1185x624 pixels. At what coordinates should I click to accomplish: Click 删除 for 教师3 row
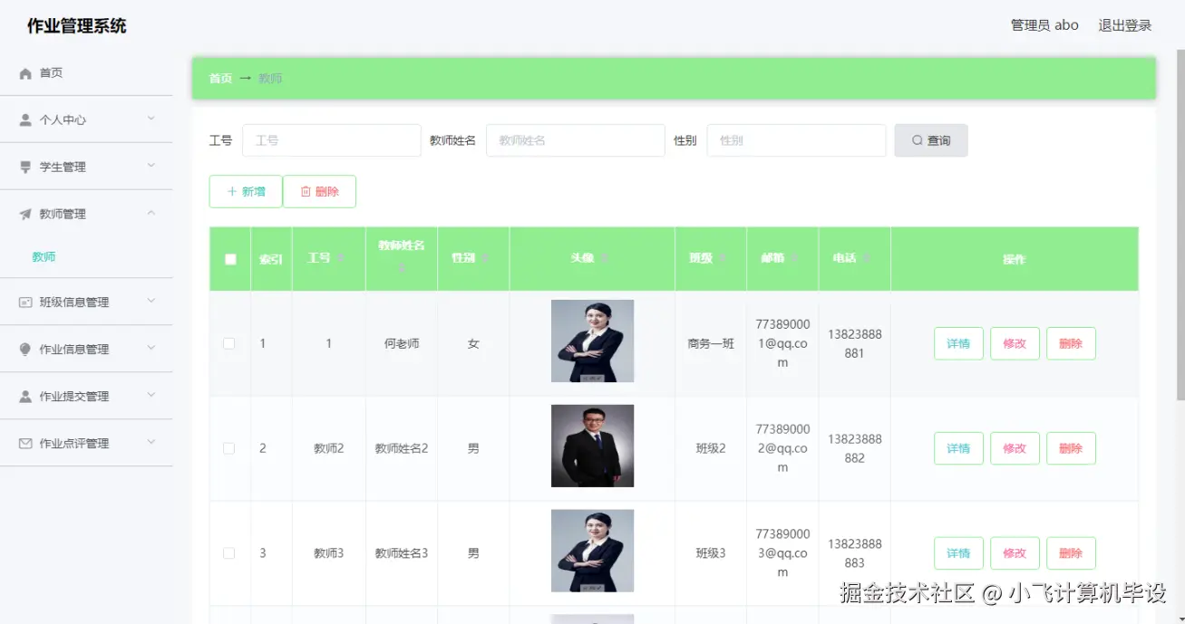pyautogui.click(x=1071, y=553)
